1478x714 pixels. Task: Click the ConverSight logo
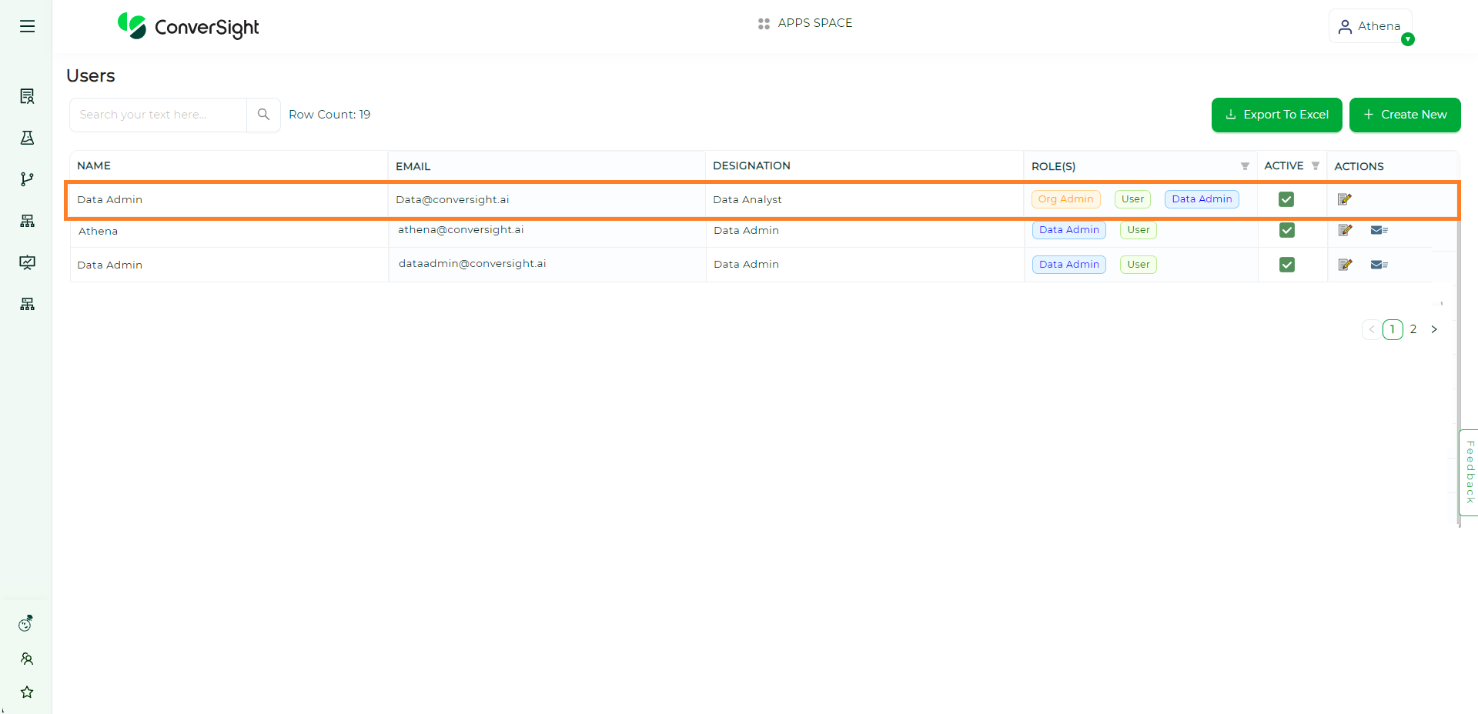[x=189, y=26]
